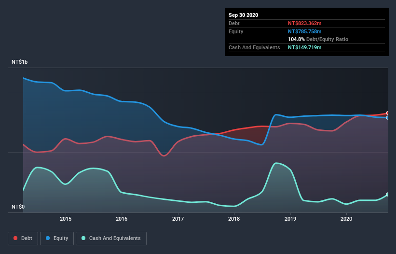The width and height of the screenshot is (396, 254).
Task: Click the NT$1b y-axis label
Action: tap(19, 62)
